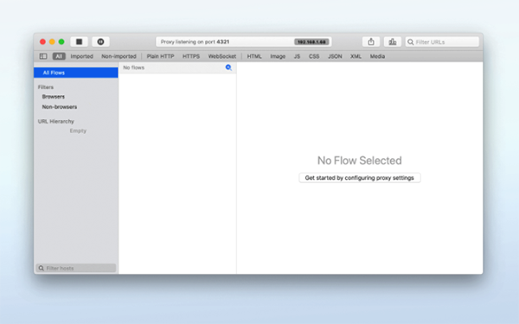Image resolution: width=519 pixels, height=324 pixels.
Task: Select the Non-imported filter tab
Action: 119,56
